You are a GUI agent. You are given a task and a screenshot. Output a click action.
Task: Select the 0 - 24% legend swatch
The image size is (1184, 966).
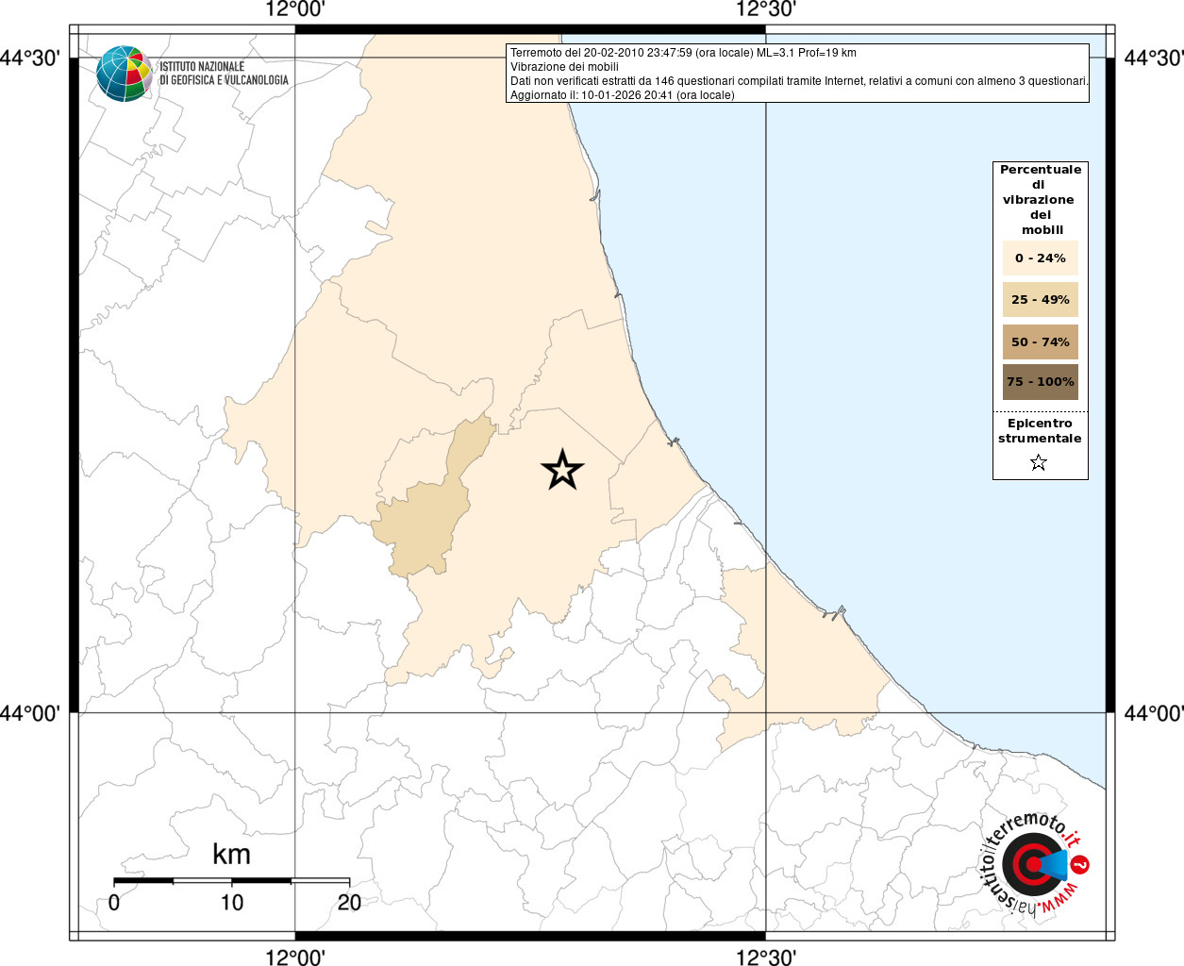(x=1040, y=258)
